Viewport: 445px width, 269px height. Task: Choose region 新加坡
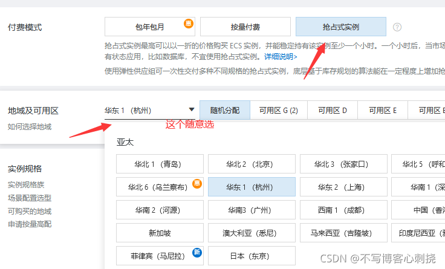[160, 233]
